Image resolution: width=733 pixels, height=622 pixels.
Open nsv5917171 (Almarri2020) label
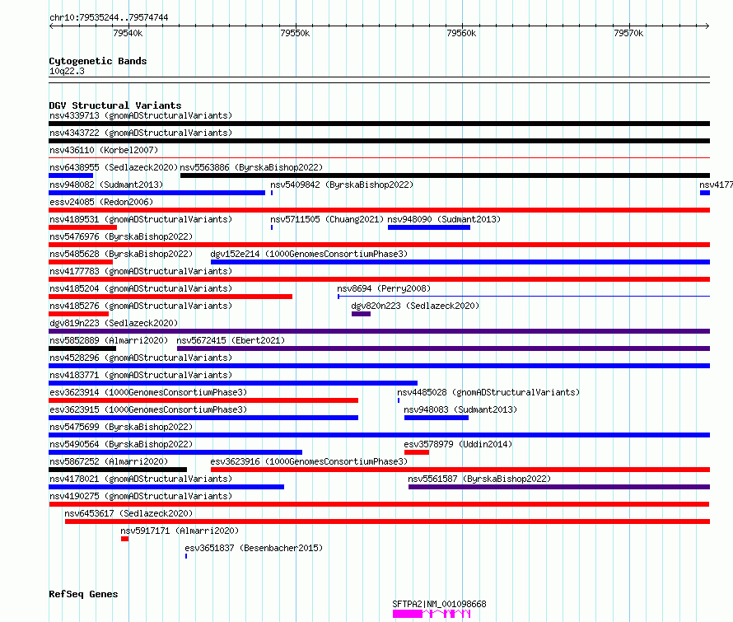180,531
